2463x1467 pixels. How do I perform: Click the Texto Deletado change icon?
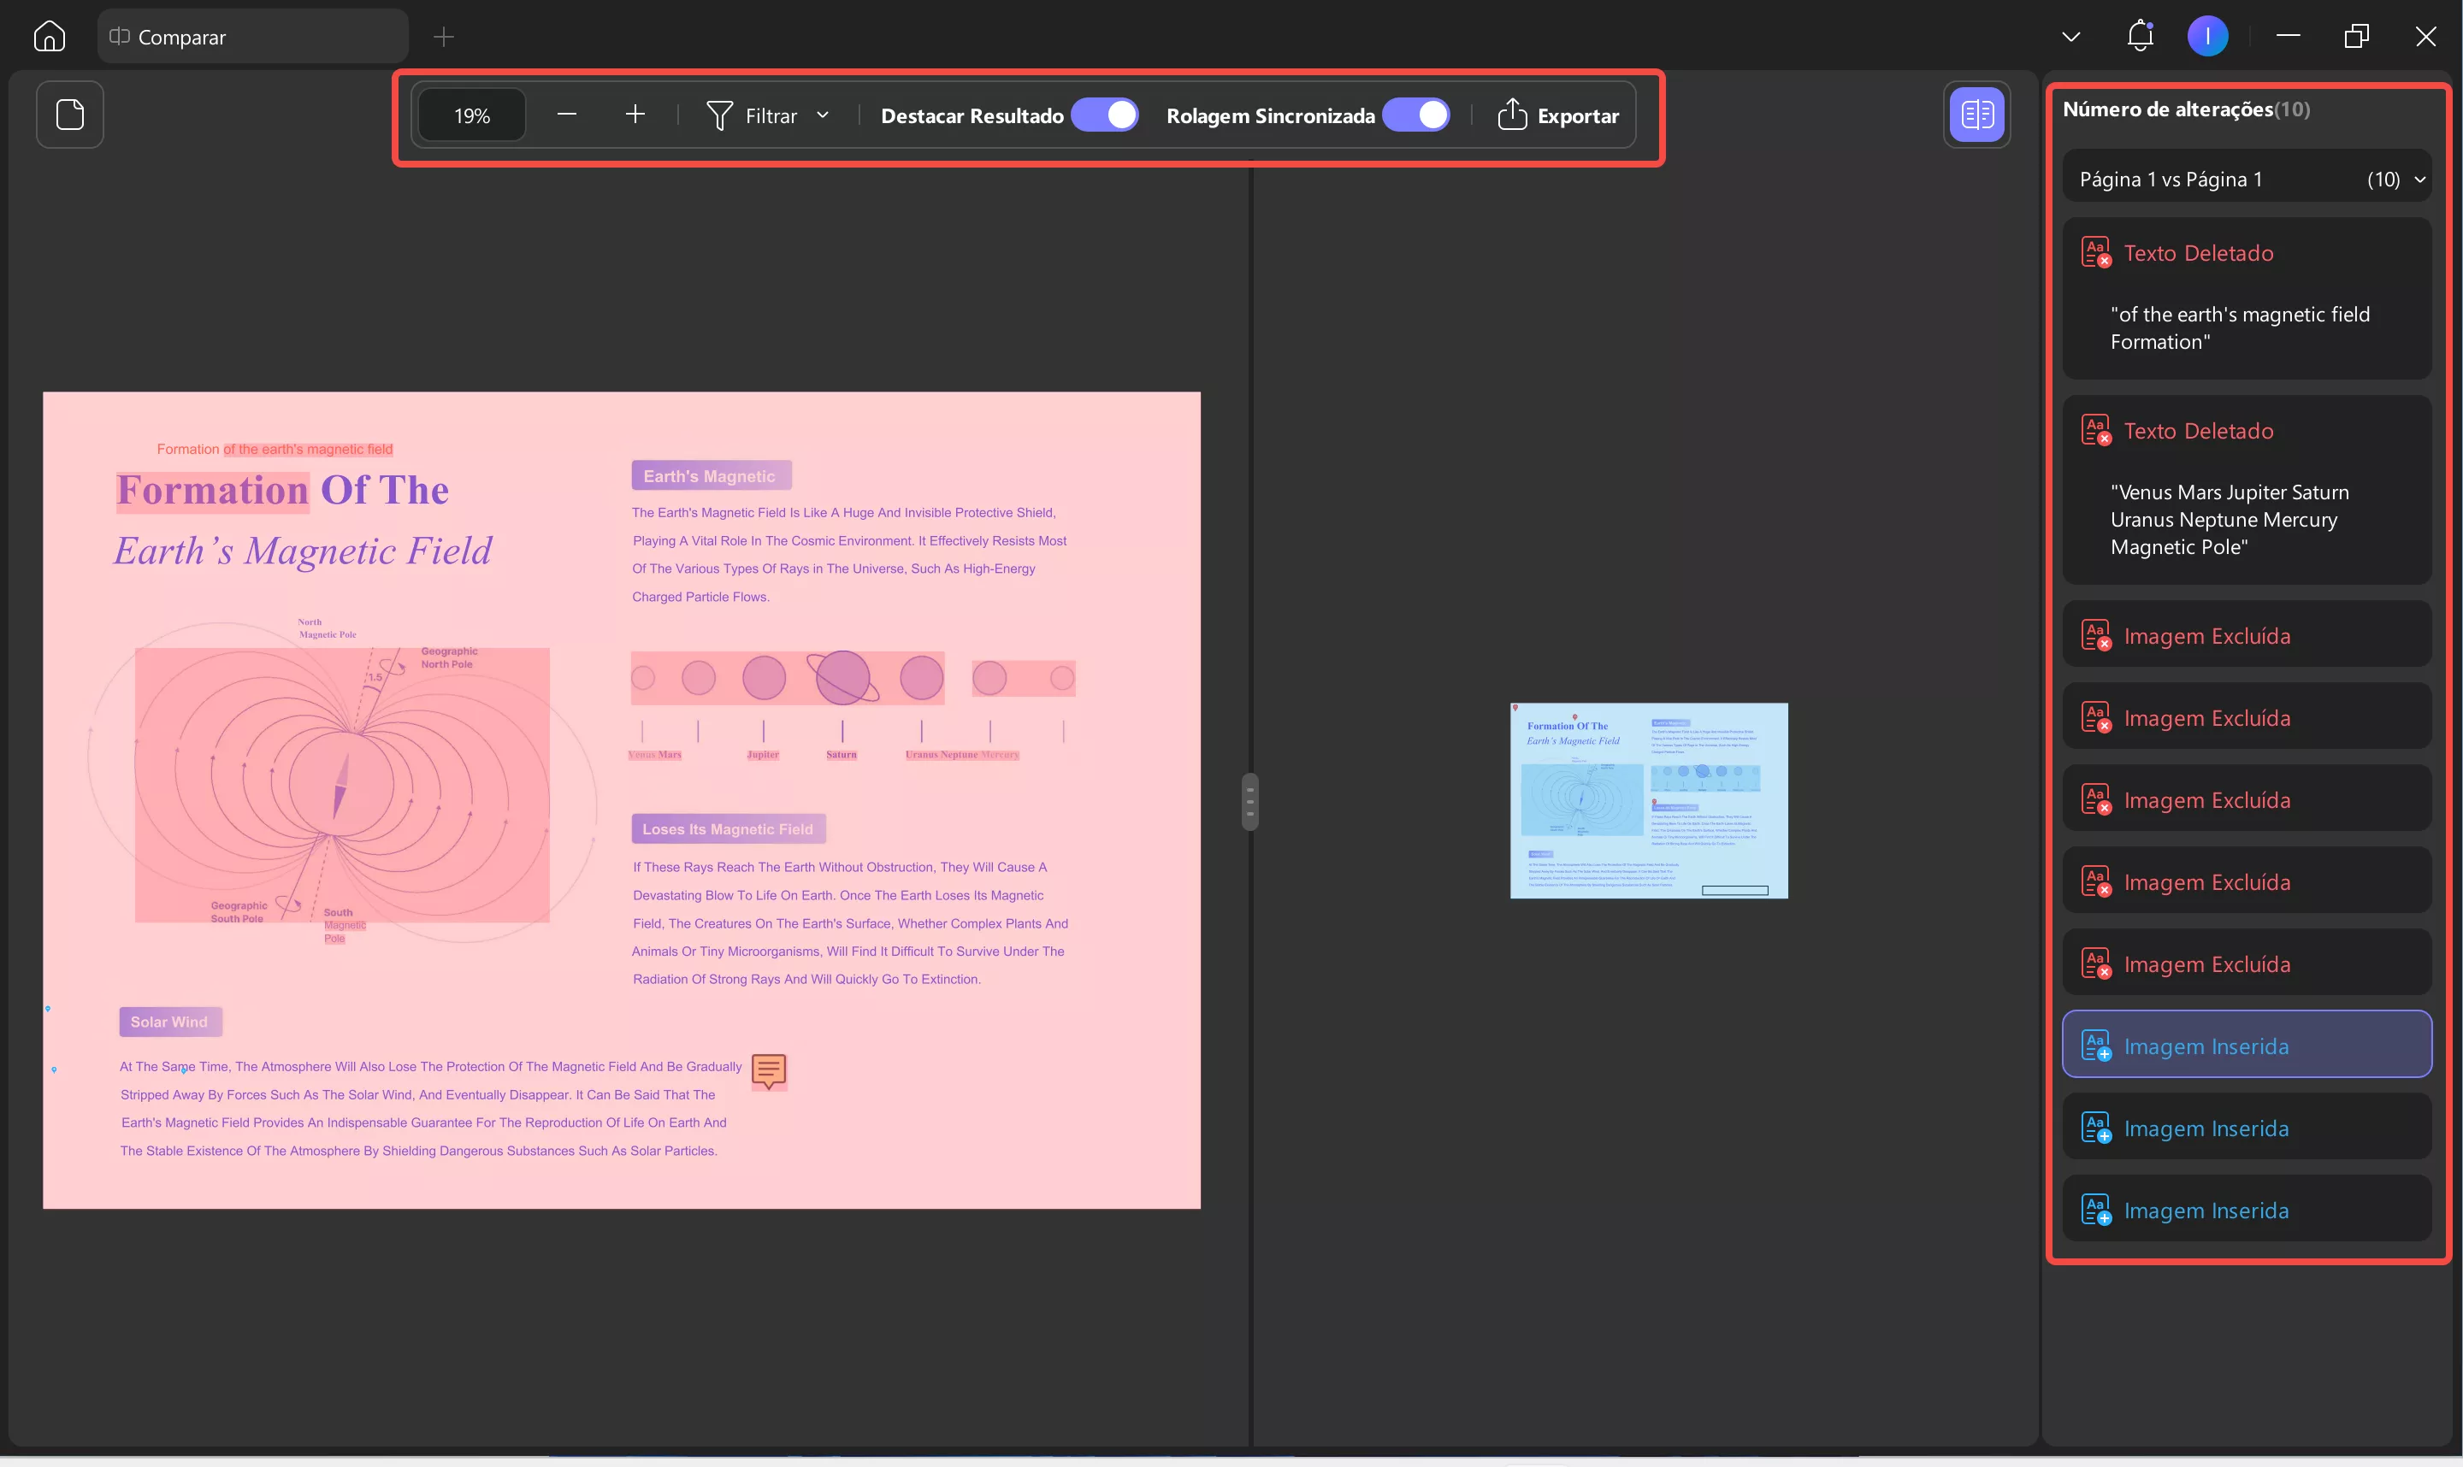(x=2095, y=251)
